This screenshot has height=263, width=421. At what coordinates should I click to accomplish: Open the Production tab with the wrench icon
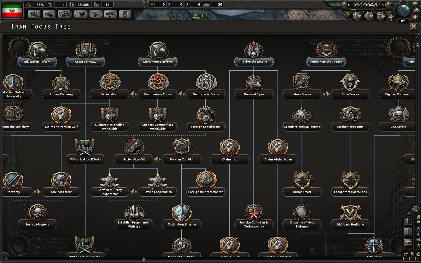(95, 14)
